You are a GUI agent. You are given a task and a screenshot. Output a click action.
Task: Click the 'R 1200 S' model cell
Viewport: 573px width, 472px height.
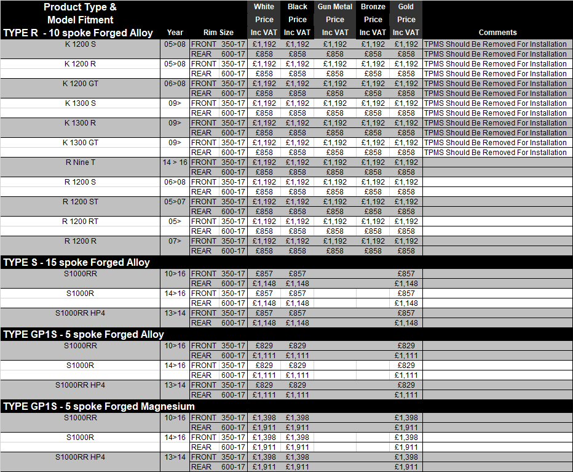pos(80,182)
